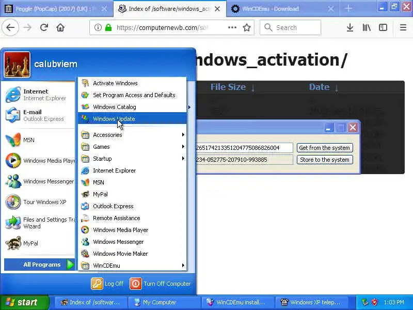Open pinned E-mail Outlook Express entry

39,115
